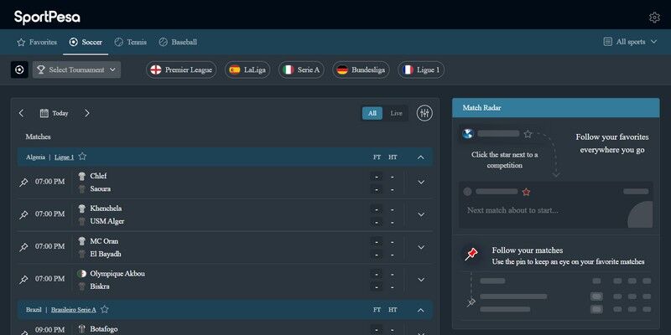Go to previous day arrow

[22, 113]
